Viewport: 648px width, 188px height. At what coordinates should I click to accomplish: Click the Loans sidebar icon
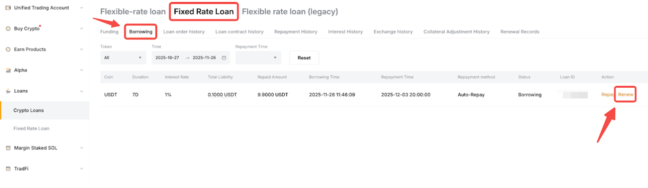pos(8,91)
